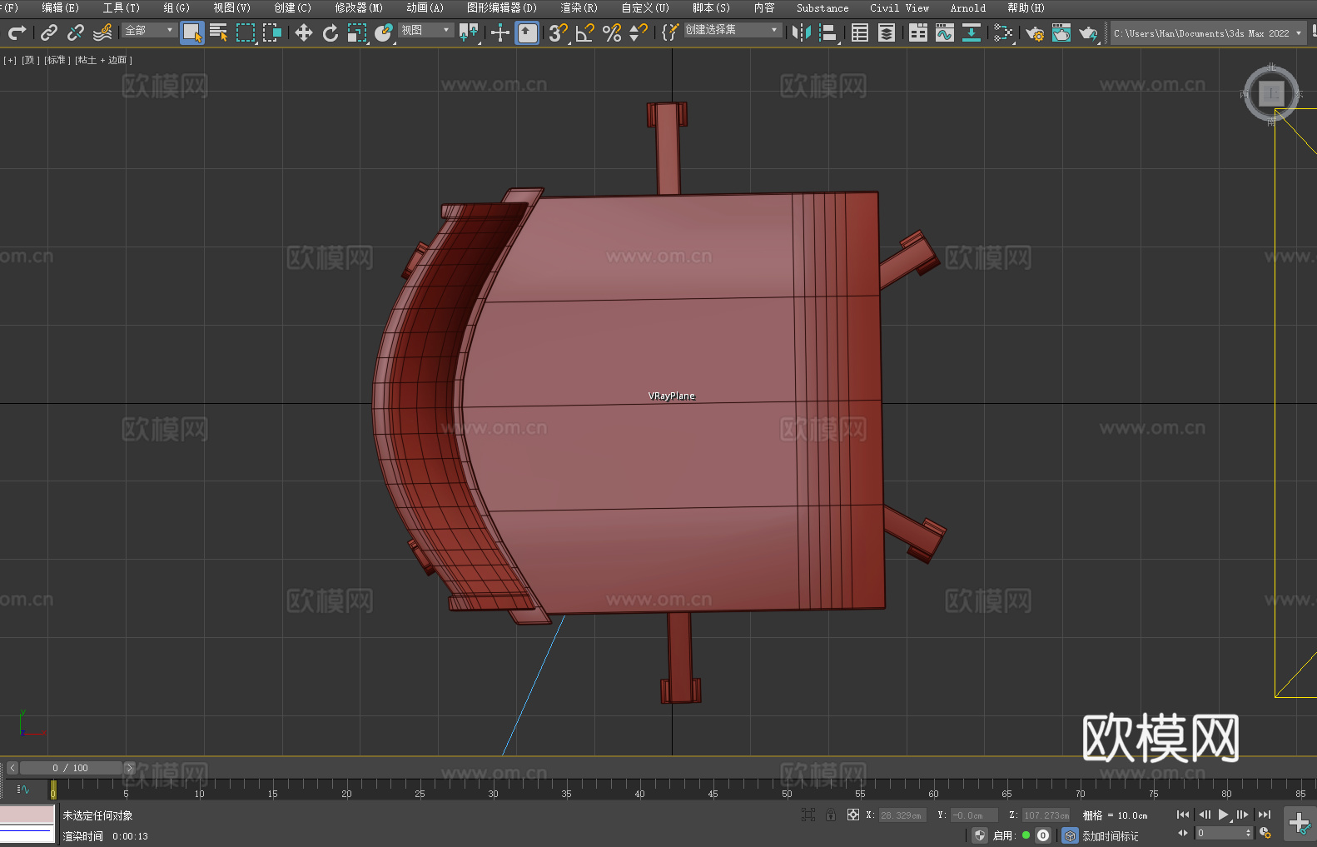Click the download arrow toolbar icon
Screen dimensions: 1317x847
coord(972,32)
